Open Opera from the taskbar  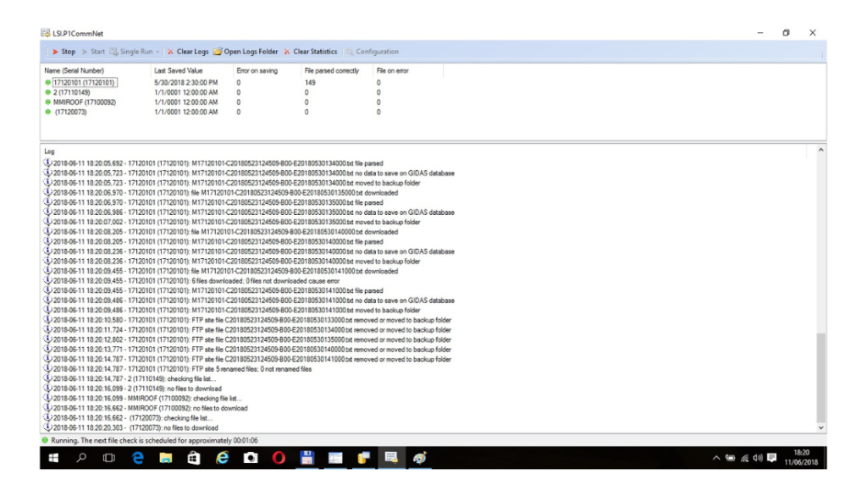click(x=279, y=458)
